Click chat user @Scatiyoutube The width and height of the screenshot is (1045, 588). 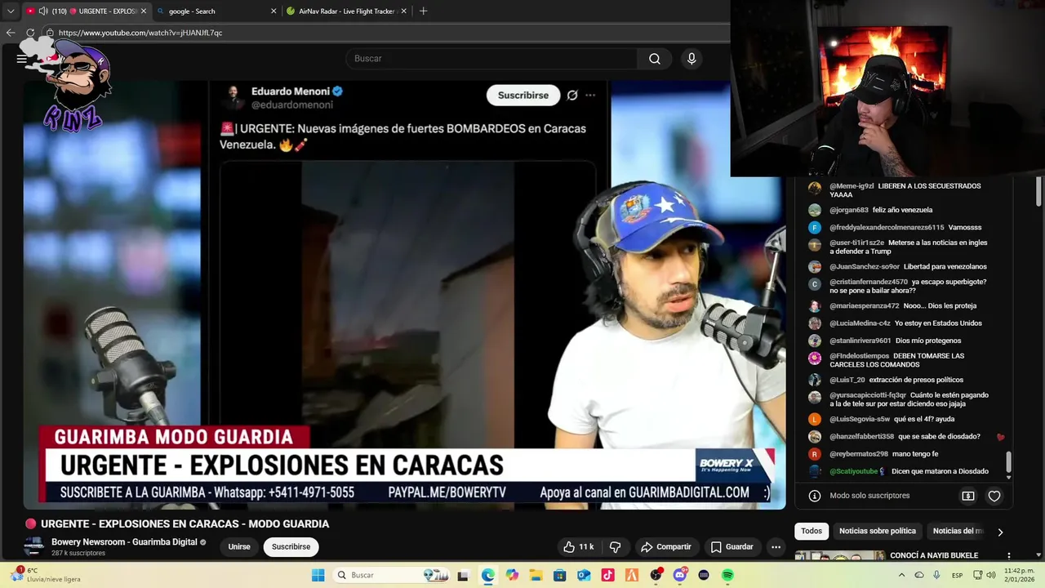click(x=854, y=471)
